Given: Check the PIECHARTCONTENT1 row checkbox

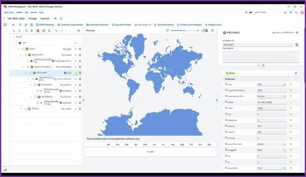Looking at the screenshot, I should click(x=33, y=79).
